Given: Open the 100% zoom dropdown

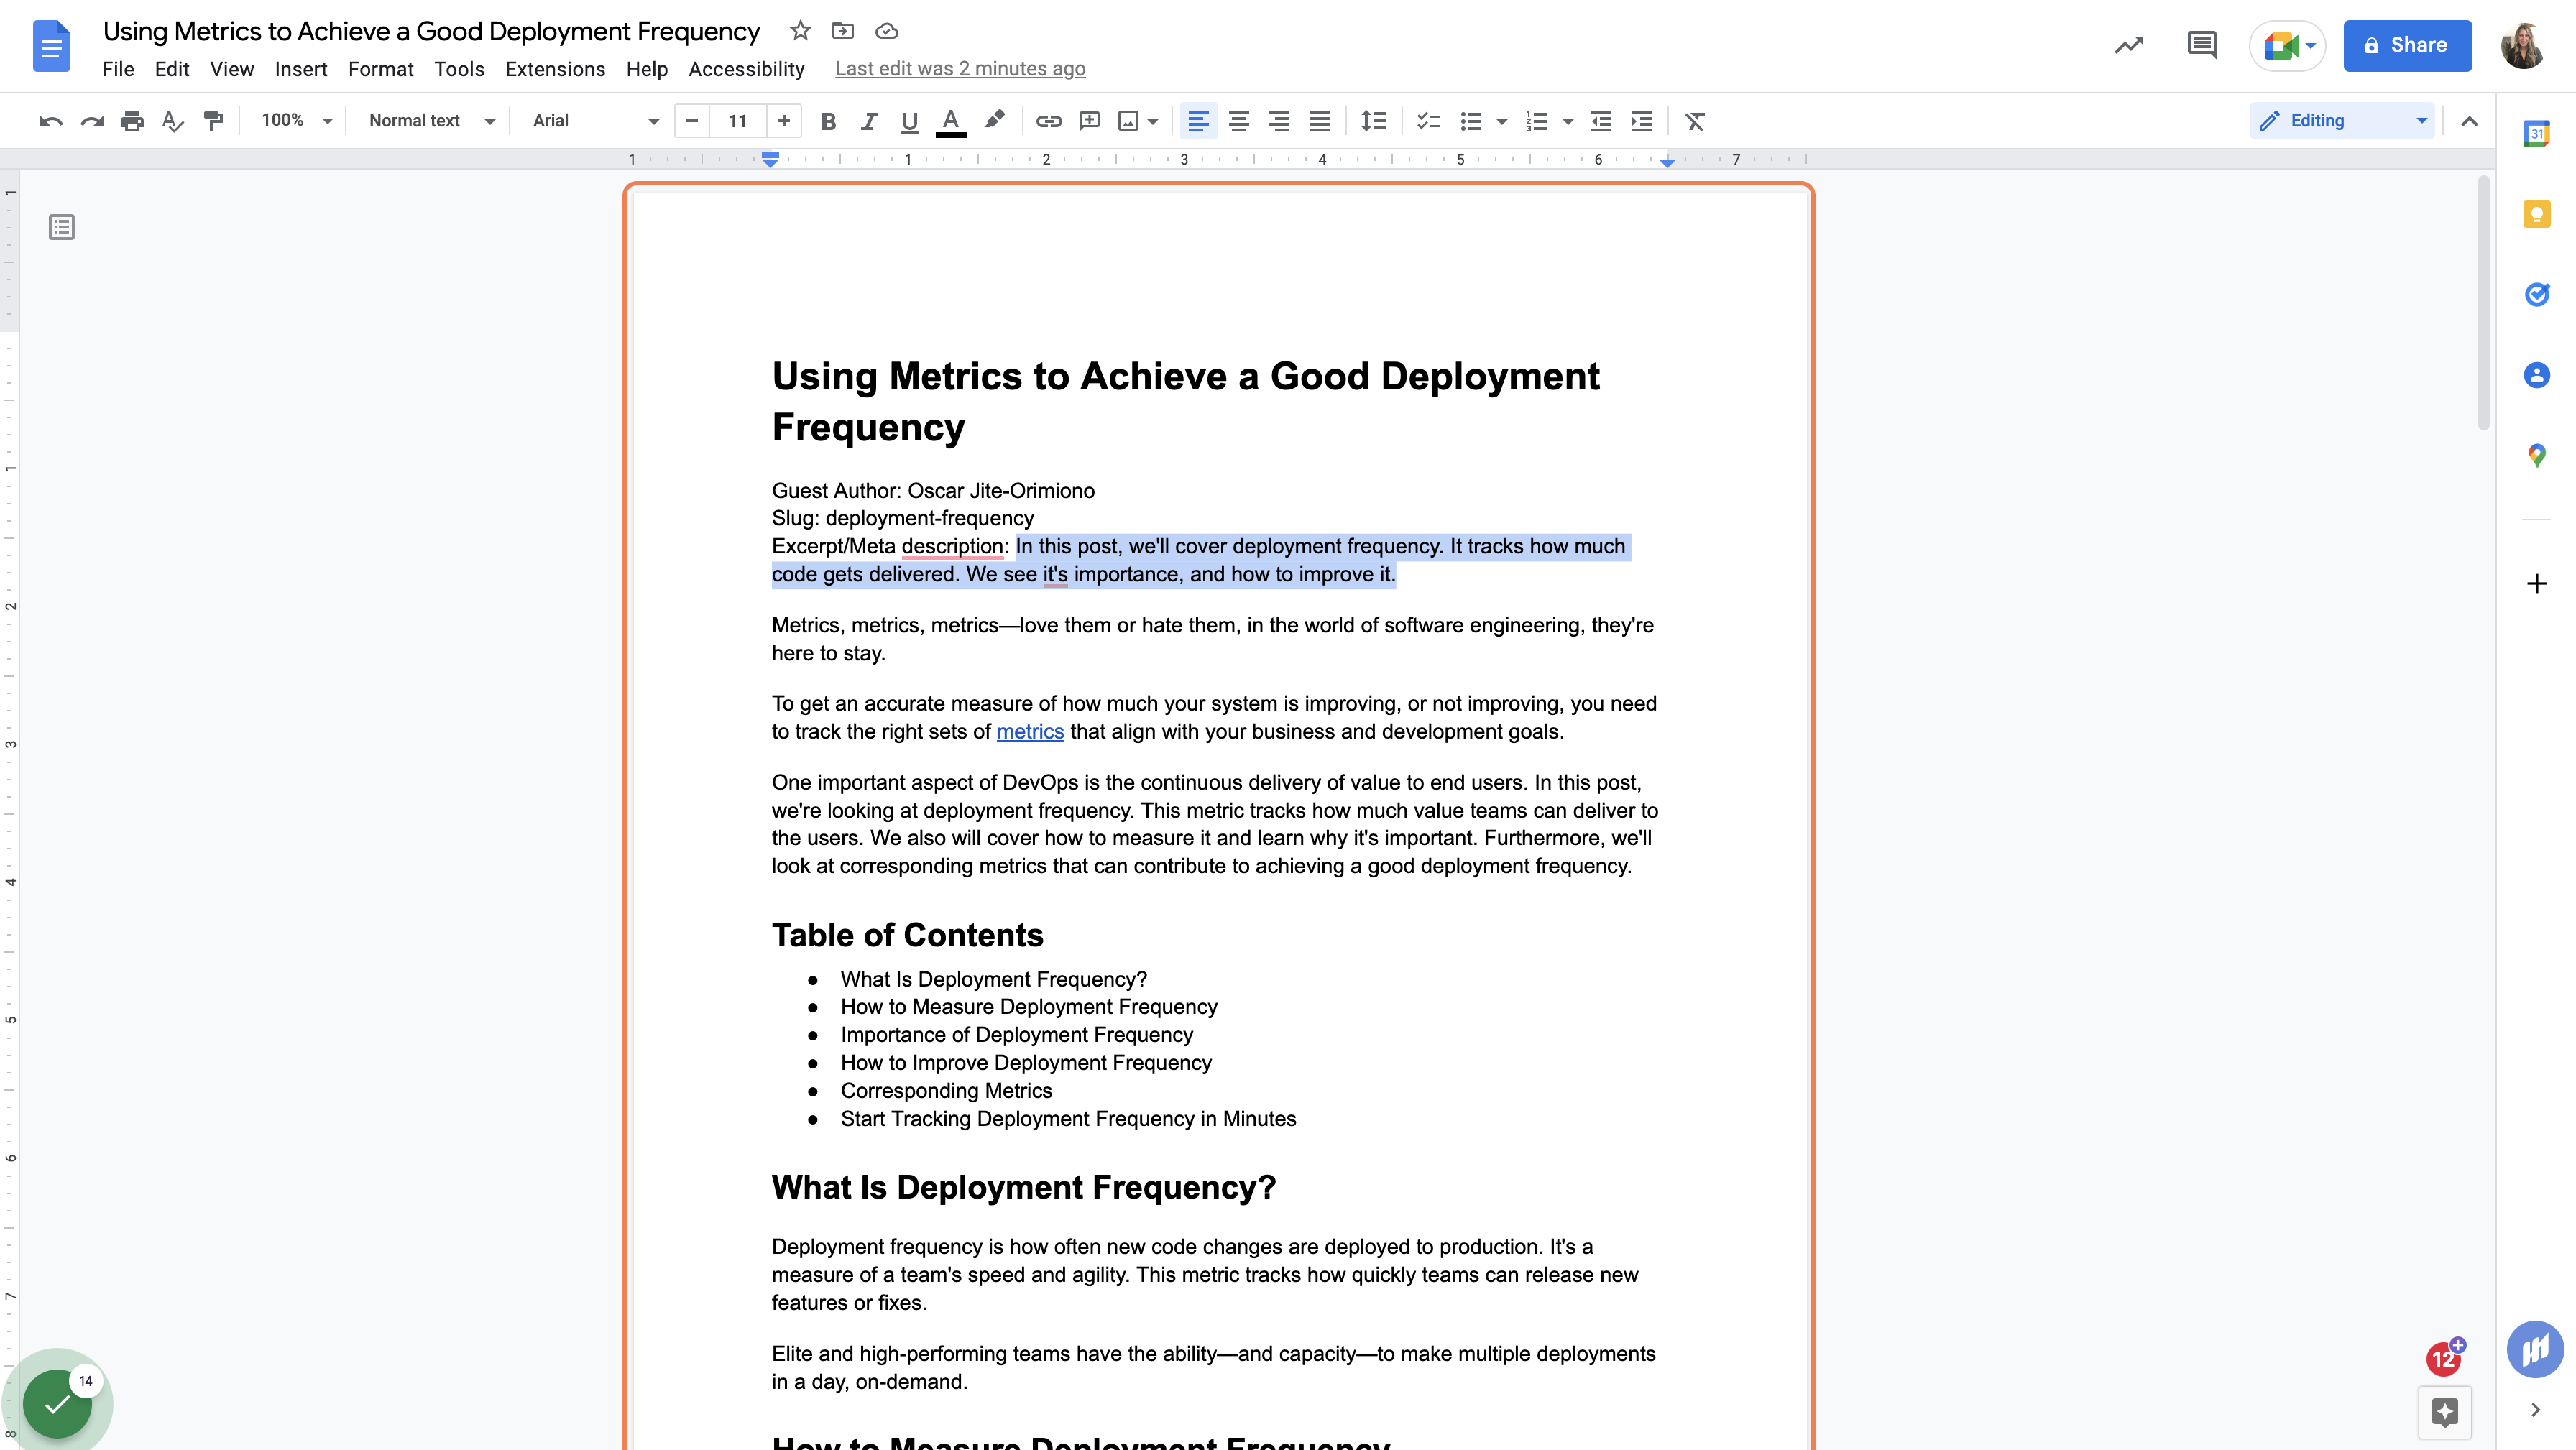Looking at the screenshot, I should coord(296,121).
